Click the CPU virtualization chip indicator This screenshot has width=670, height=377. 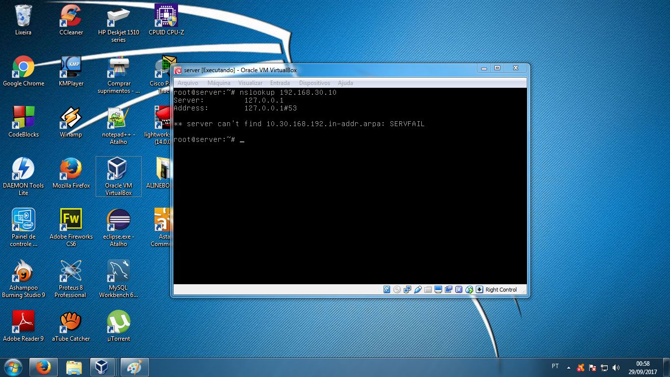459,290
